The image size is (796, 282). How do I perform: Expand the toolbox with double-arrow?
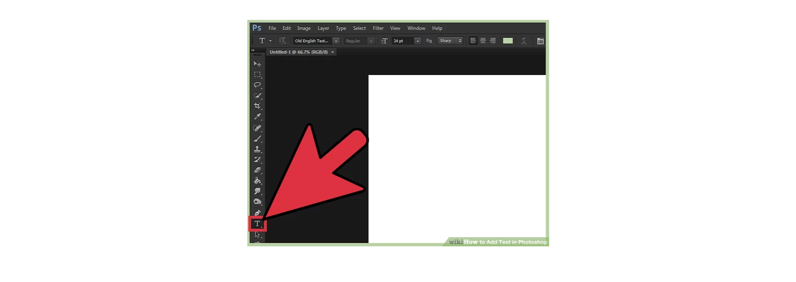pos(253,50)
